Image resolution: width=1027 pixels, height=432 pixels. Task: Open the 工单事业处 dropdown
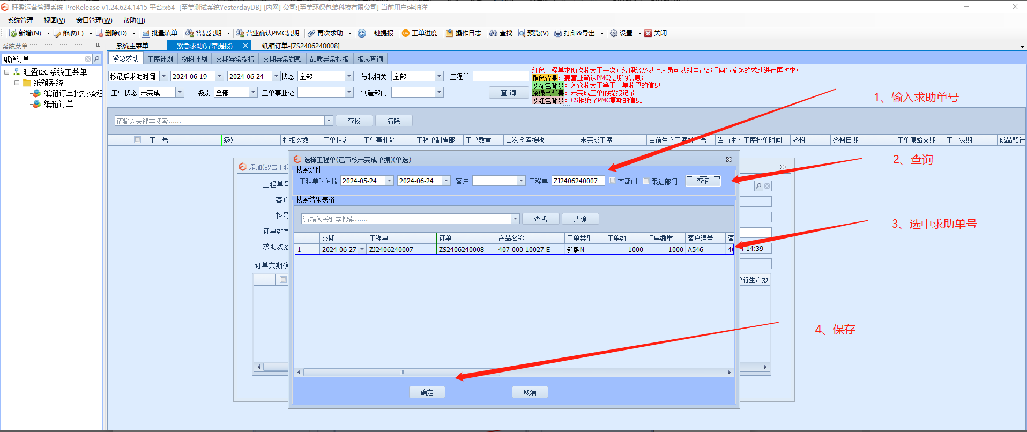click(x=349, y=93)
